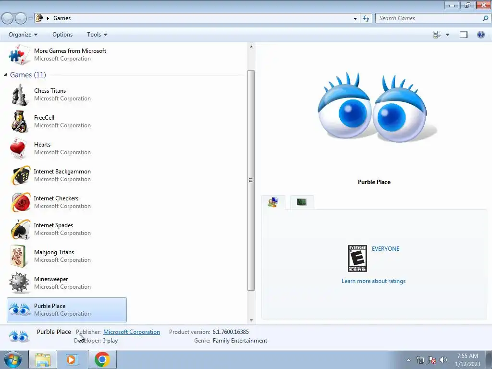Click the More Games from Microsoft title text

coord(70,51)
